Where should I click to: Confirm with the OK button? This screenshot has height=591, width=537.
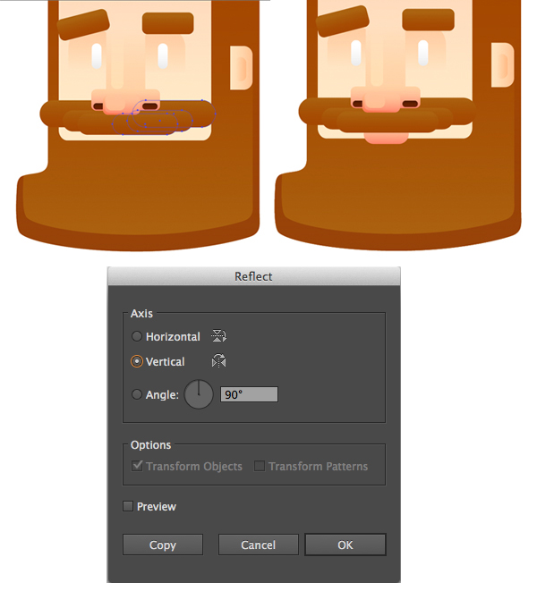345,545
